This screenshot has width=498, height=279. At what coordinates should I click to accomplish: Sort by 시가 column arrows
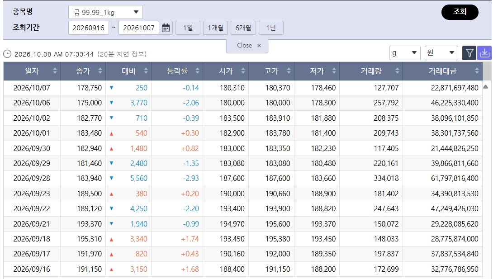(x=243, y=71)
